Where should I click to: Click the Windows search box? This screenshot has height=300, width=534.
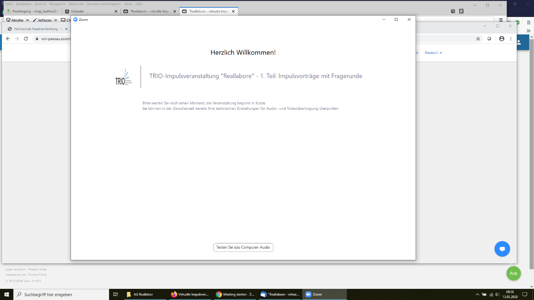(x=62, y=295)
